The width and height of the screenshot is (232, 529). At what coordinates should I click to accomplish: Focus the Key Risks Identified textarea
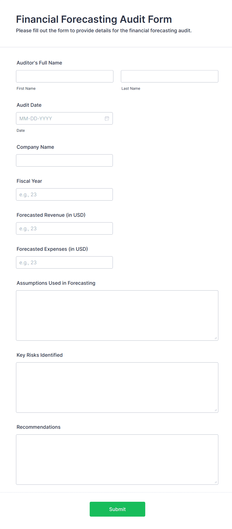pyautogui.click(x=117, y=387)
